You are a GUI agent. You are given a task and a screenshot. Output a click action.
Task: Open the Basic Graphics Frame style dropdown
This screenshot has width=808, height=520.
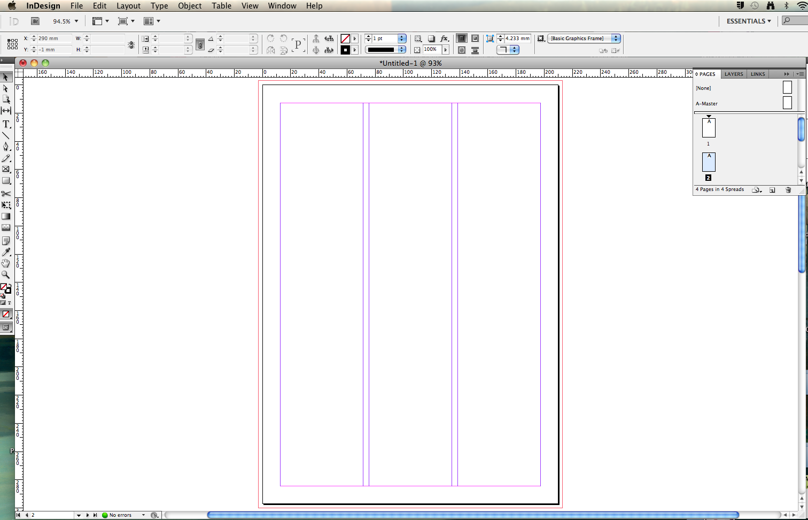tap(616, 39)
